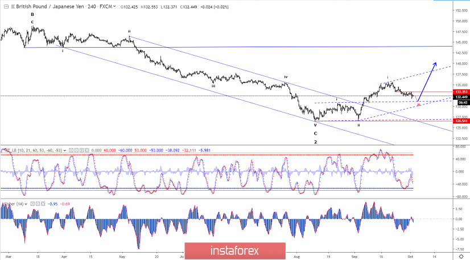This screenshot has height=260, width=470.
Task: Click the Close value C132.449
Action: coord(188,7)
